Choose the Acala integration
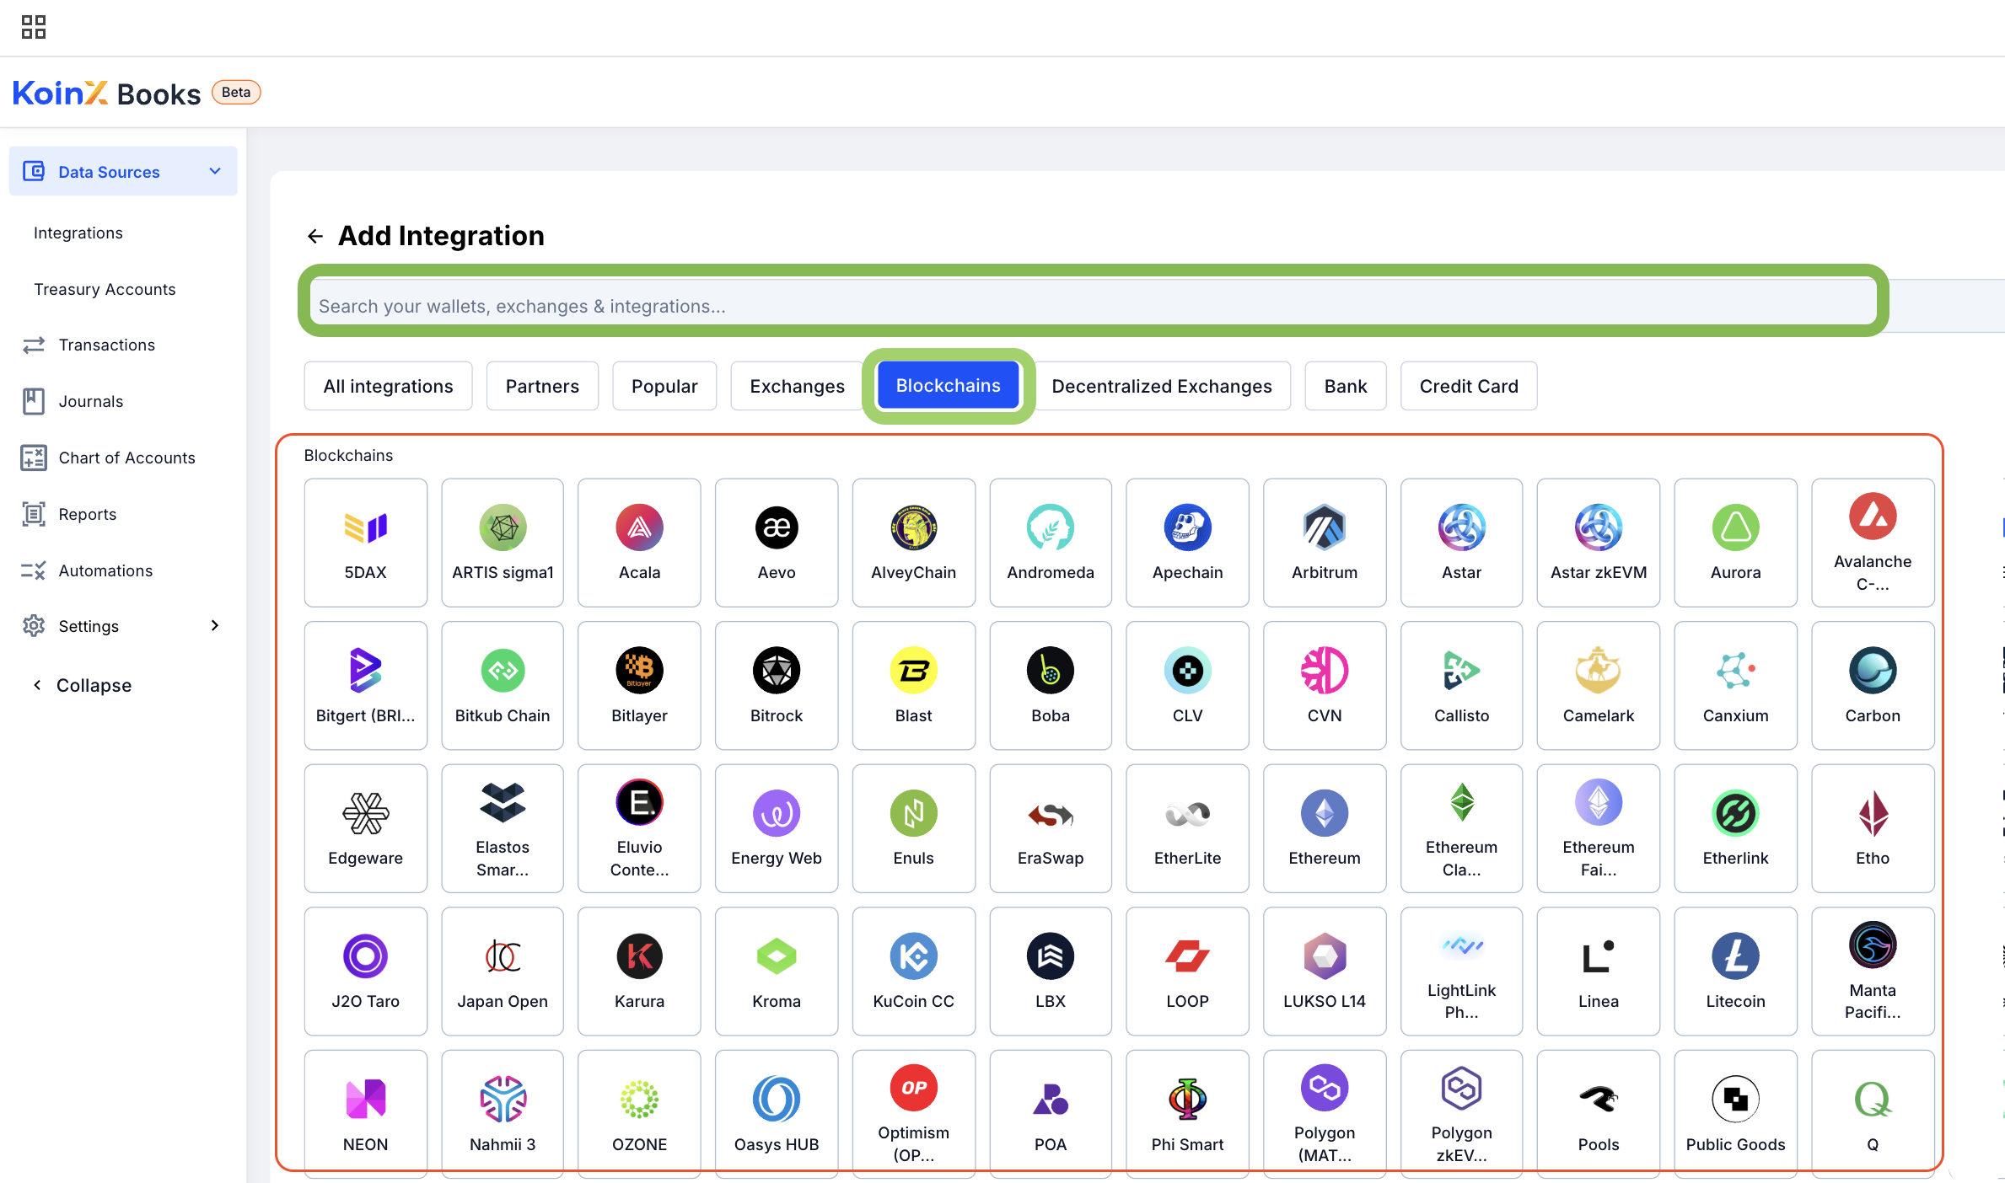 (x=639, y=543)
